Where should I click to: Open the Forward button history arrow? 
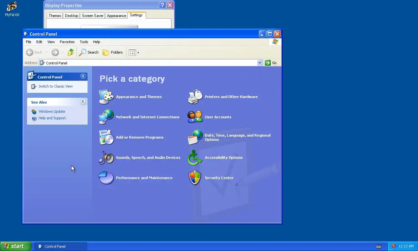tap(63, 52)
